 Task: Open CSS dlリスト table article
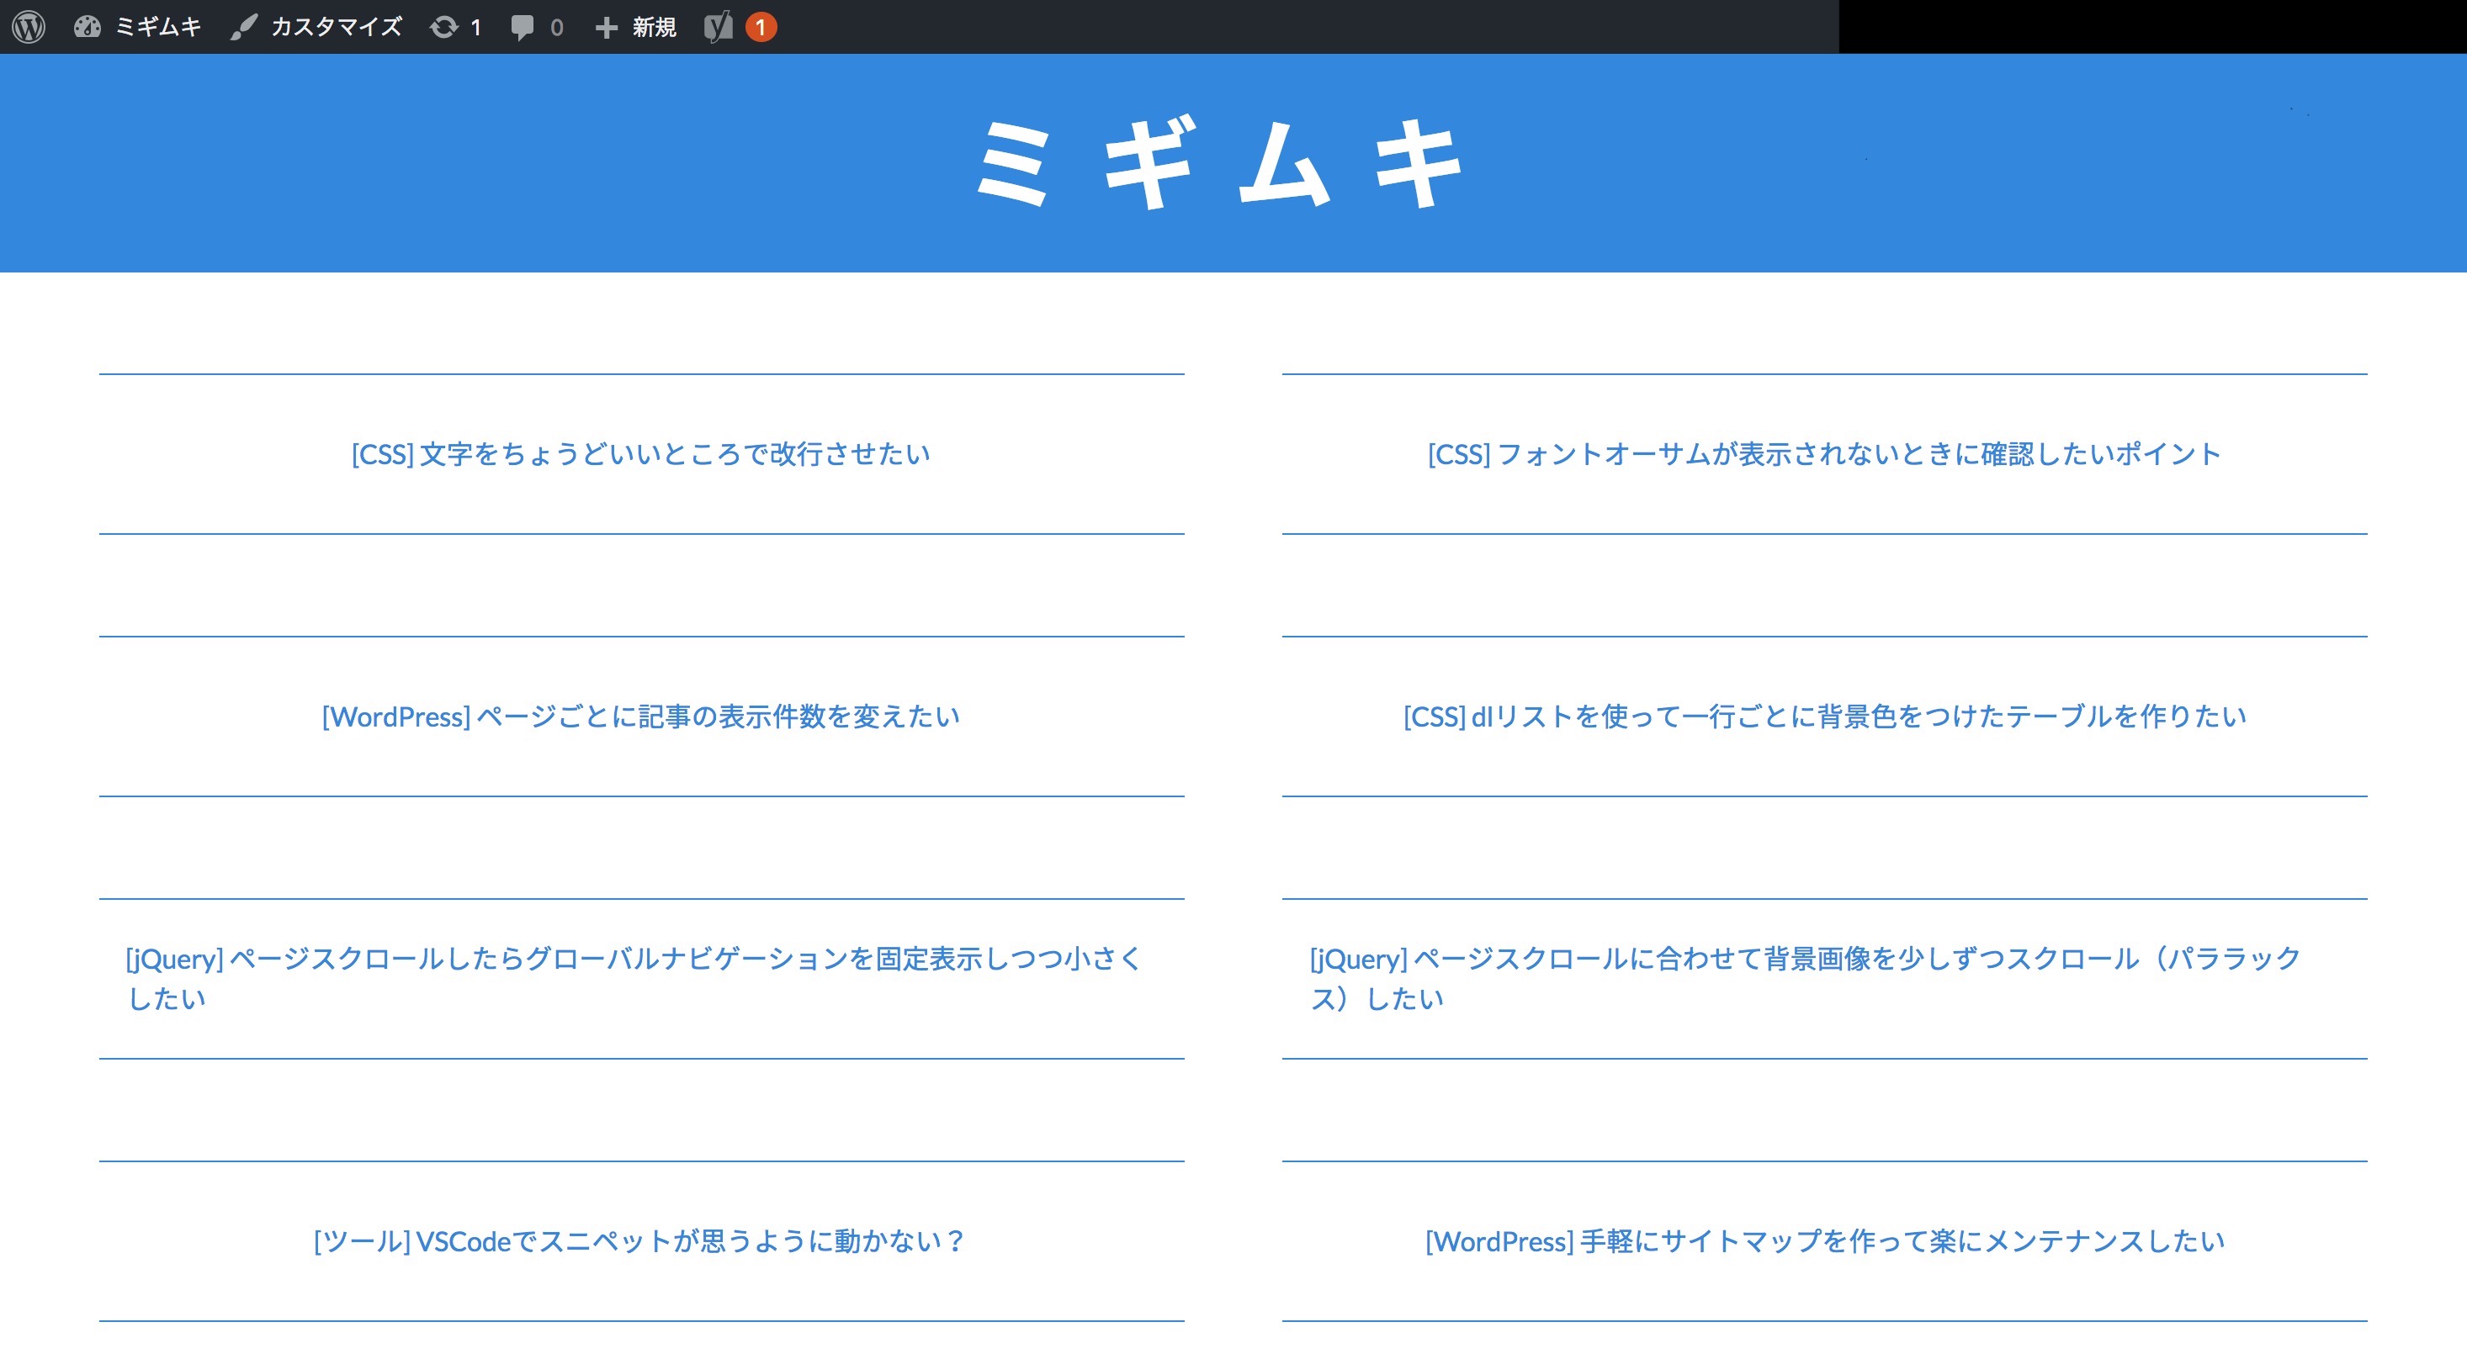tap(1824, 716)
